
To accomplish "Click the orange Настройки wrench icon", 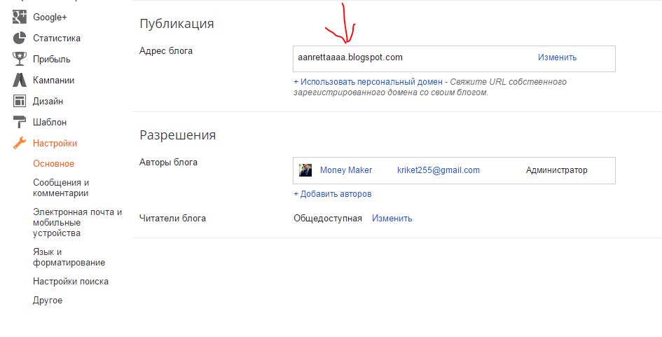I will 20,143.
